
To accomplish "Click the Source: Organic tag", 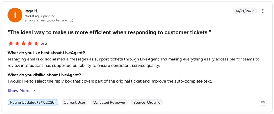I will [x=147, y=102].
